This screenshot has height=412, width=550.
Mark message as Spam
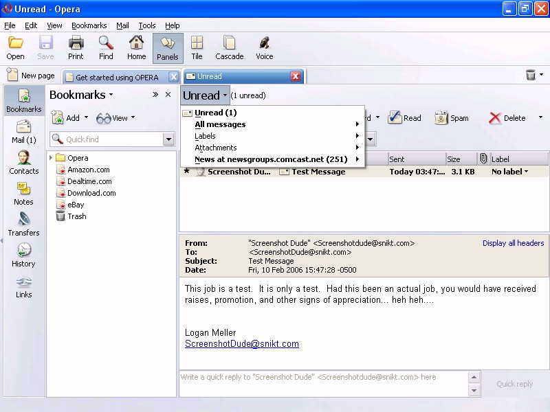pyautogui.click(x=451, y=118)
